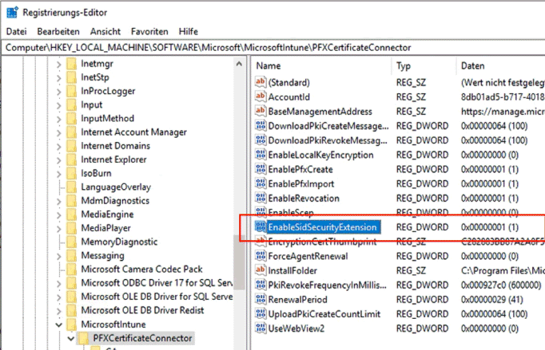Click the Inetmgr folder icon
Viewport: 545px width, 350px height.
pyautogui.click(x=72, y=64)
